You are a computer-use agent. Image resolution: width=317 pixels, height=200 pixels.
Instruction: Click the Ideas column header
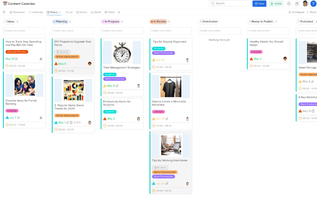(9, 22)
